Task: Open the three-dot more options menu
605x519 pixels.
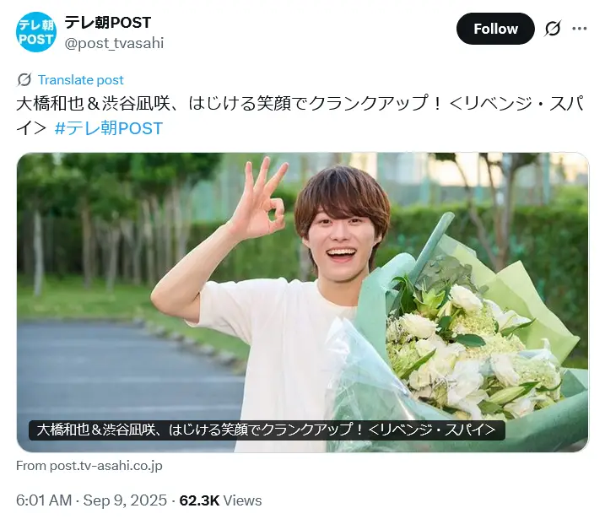Action: [579, 29]
